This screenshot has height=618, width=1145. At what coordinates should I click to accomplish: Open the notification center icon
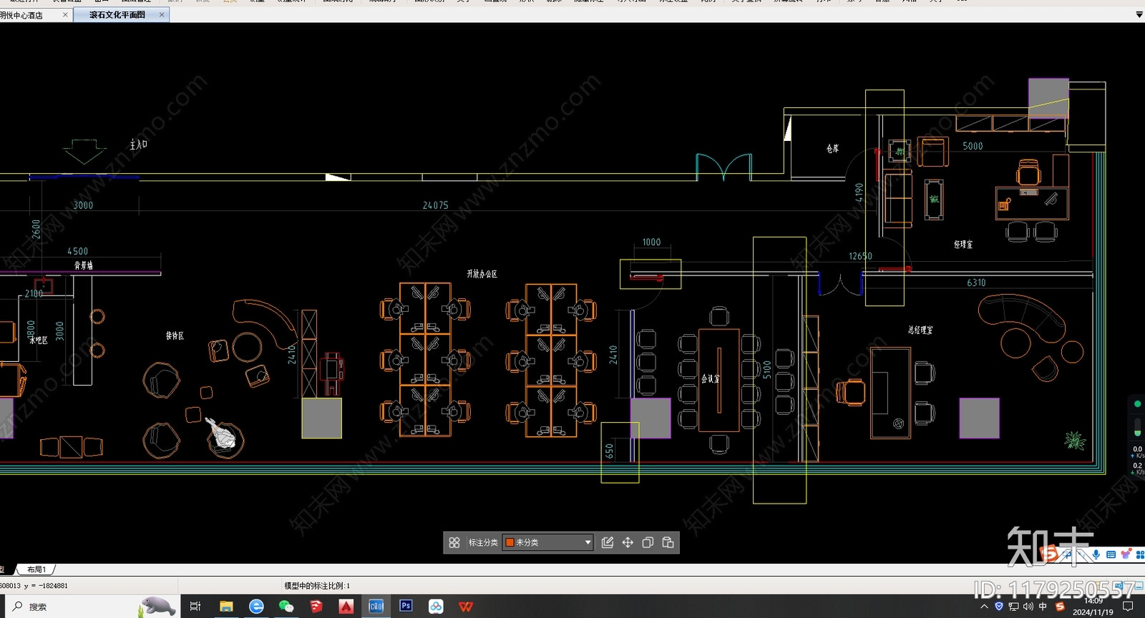click(1128, 607)
